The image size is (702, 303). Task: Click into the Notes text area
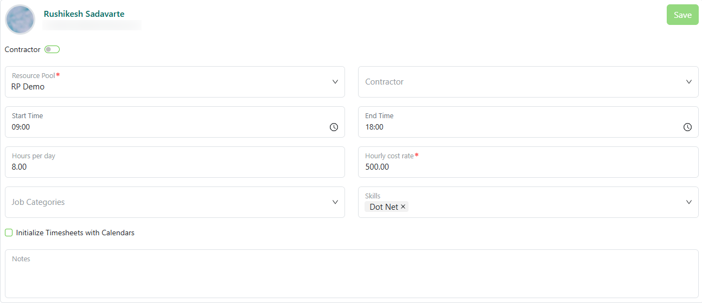tap(352, 274)
